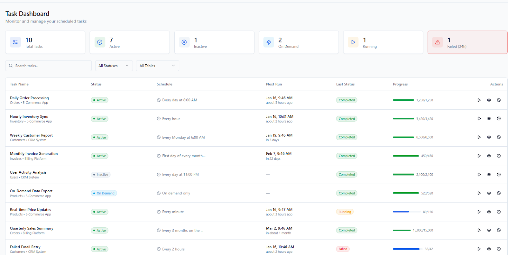
Task: Click eye icon for Quarterly Sales Summary
Action: [489, 230]
